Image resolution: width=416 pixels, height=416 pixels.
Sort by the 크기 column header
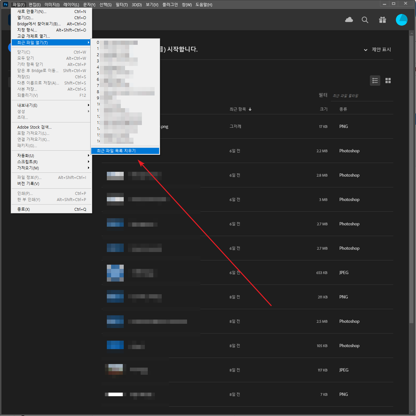tap(324, 109)
